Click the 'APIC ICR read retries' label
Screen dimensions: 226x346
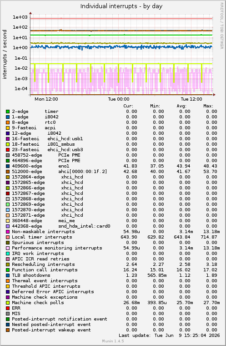40,259
